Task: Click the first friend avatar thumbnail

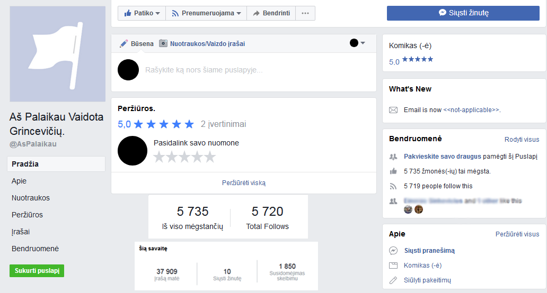Action: pos(408,209)
